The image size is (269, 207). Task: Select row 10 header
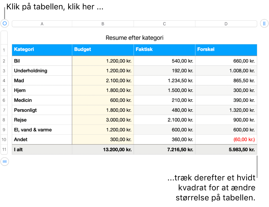(4, 140)
